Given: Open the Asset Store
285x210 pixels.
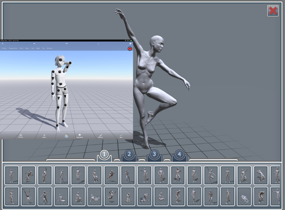Looking at the screenshot, I should click(x=80, y=135).
